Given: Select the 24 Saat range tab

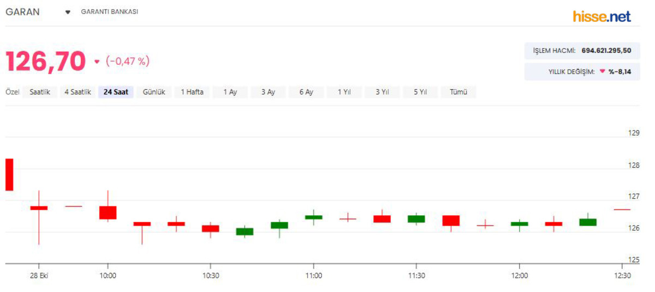Looking at the screenshot, I should click(x=116, y=92).
